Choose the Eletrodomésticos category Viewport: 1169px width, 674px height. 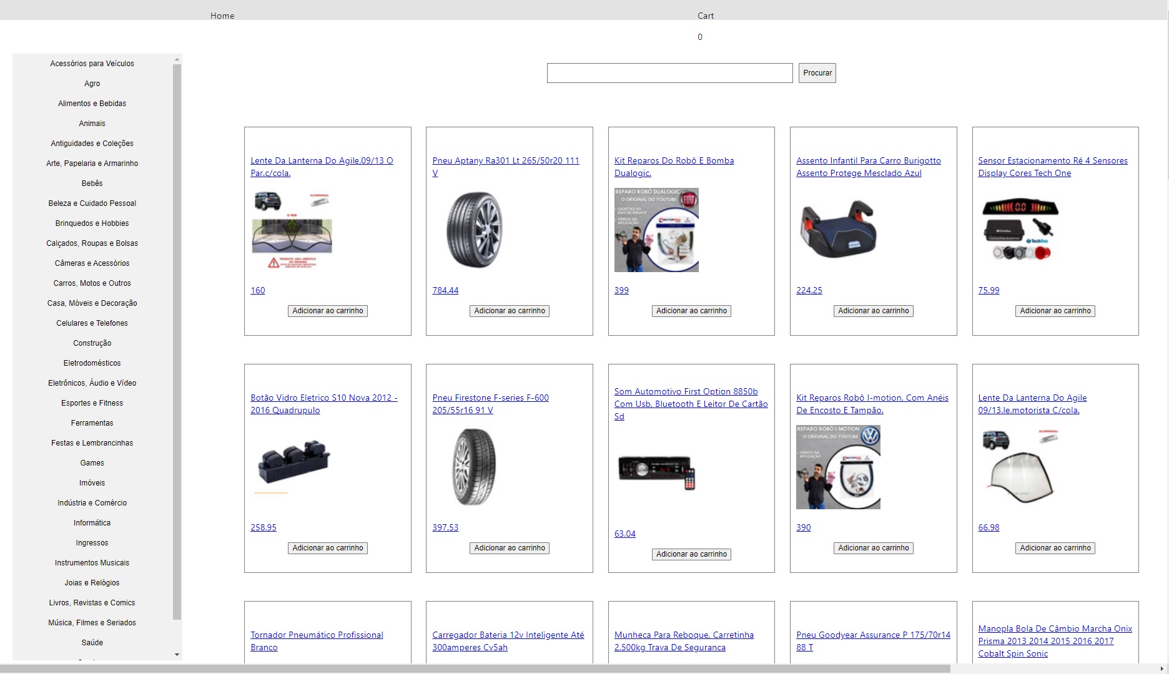point(92,363)
